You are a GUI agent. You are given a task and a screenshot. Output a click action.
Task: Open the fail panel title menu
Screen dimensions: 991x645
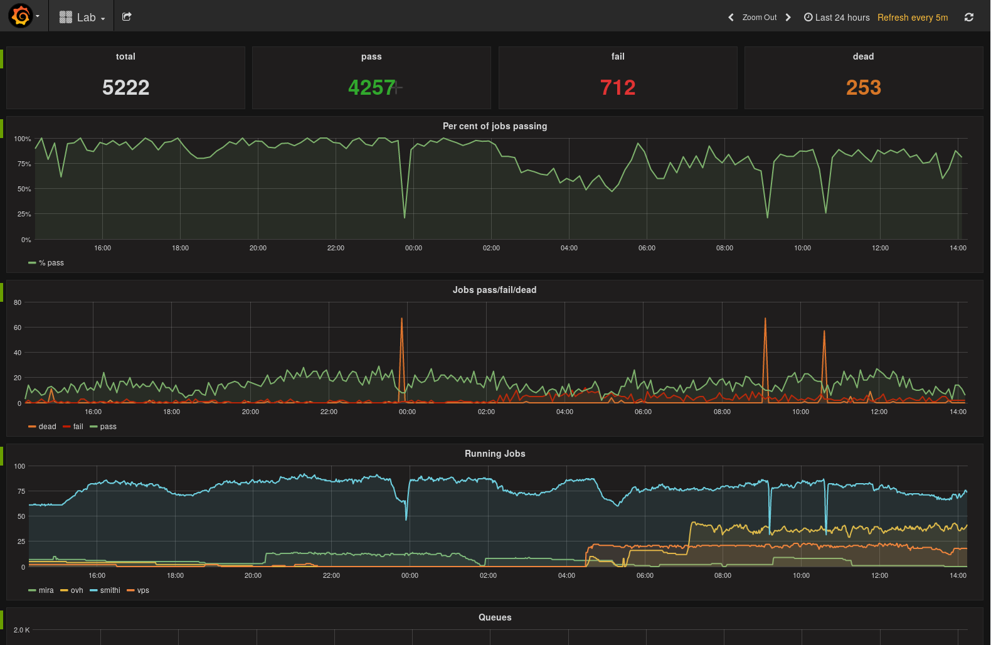pyautogui.click(x=618, y=56)
